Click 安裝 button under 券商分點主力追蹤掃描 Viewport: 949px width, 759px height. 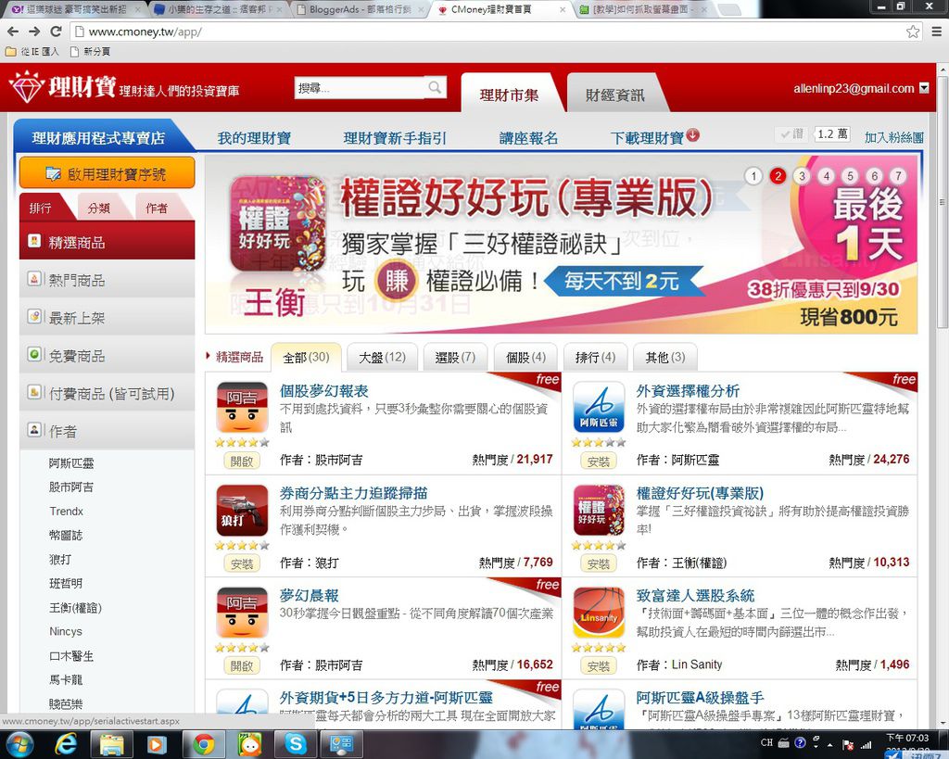point(242,564)
